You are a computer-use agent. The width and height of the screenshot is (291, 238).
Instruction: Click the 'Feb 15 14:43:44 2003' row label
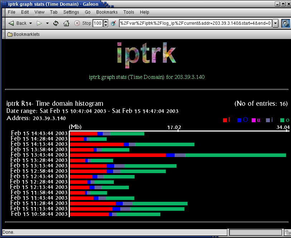[39, 133]
